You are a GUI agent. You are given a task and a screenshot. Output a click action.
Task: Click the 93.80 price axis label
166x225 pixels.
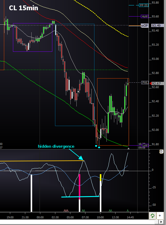pyautogui.click(x=155, y=3)
